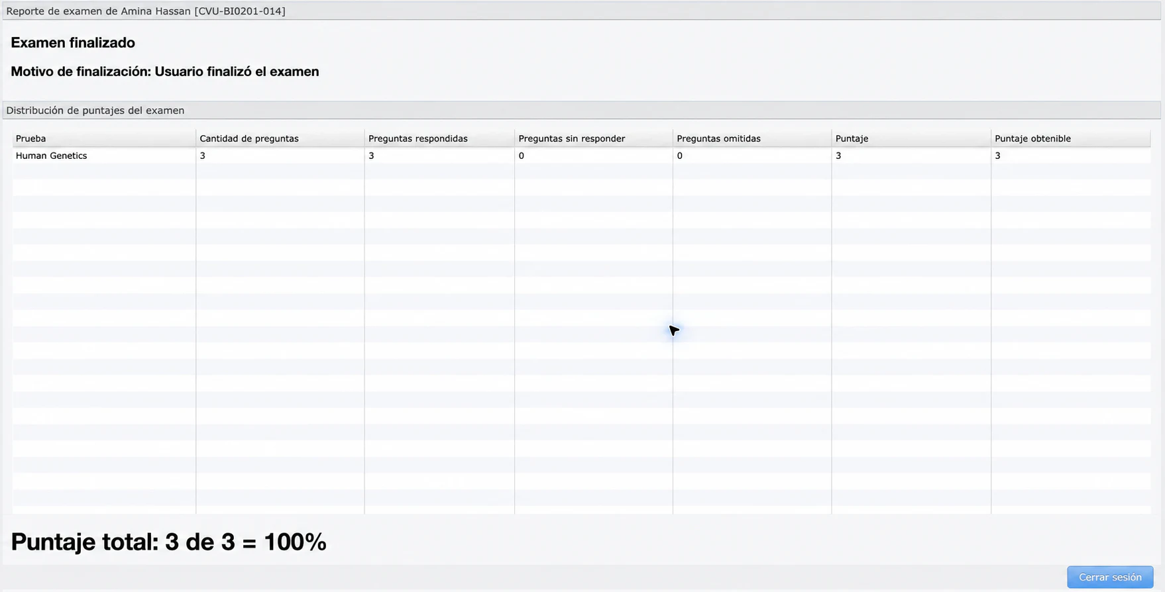Click the Preguntas respondidas column header
The width and height of the screenshot is (1165, 592).
click(439, 138)
